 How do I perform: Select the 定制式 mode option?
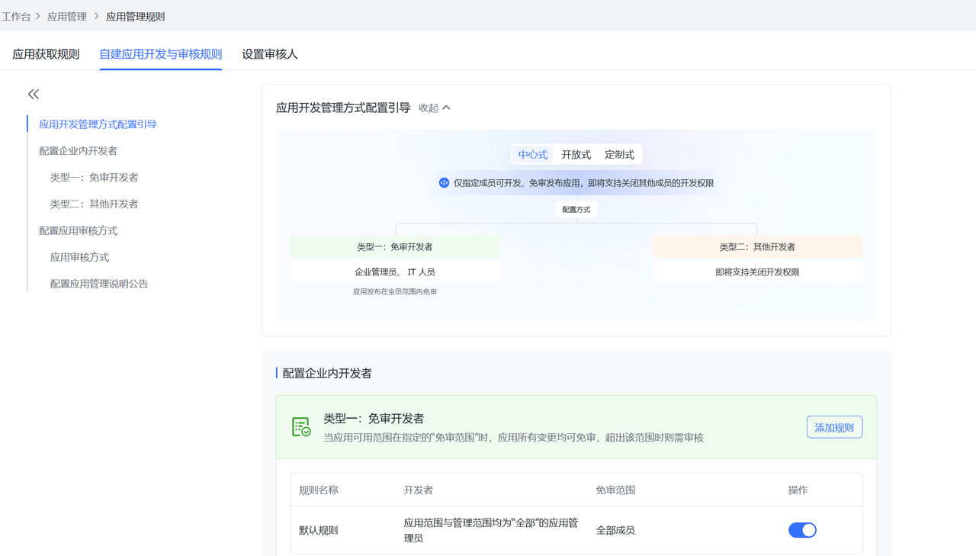point(619,155)
